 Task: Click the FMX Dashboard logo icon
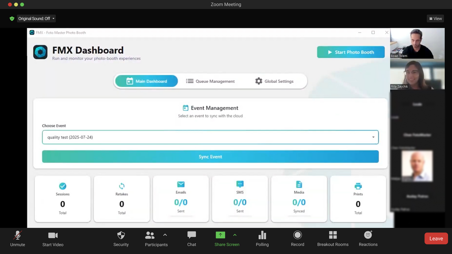[x=40, y=52]
